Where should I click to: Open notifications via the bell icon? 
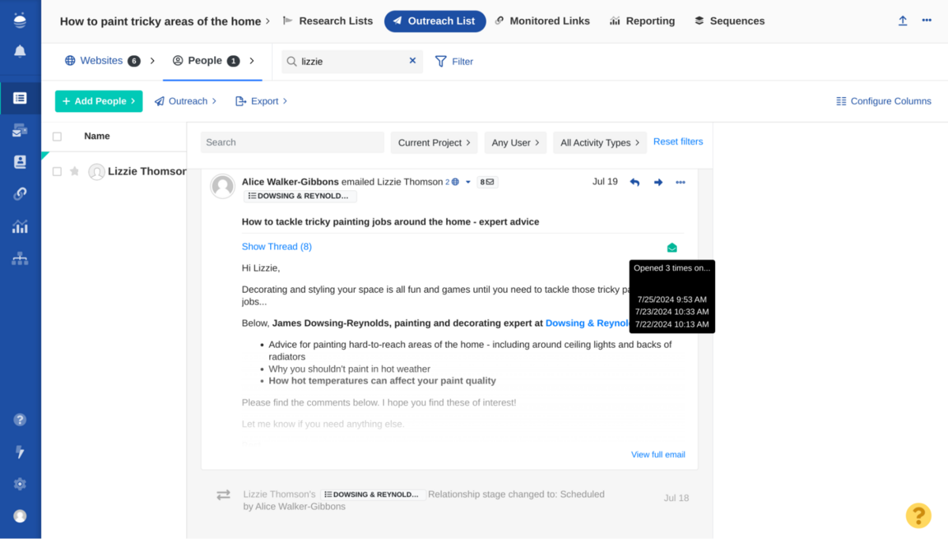pyautogui.click(x=20, y=50)
